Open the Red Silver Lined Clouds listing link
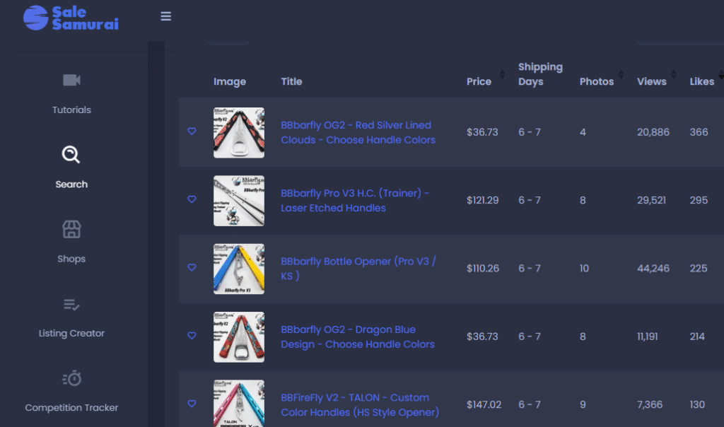 click(x=358, y=132)
